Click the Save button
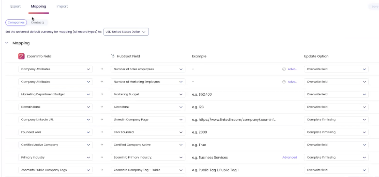 (x=374, y=6)
